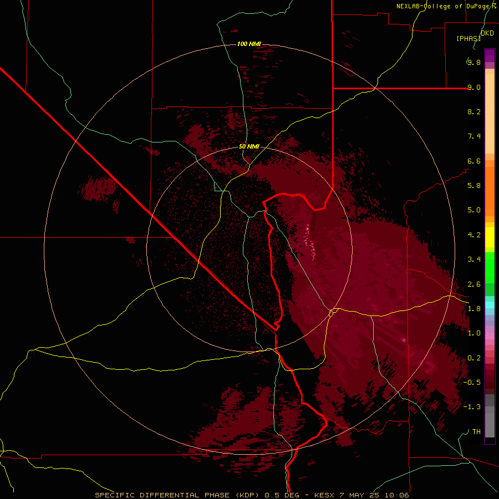The width and height of the screenshot is (499, 499).
Task: Click the -1.3 scale label
Action: 472,407
